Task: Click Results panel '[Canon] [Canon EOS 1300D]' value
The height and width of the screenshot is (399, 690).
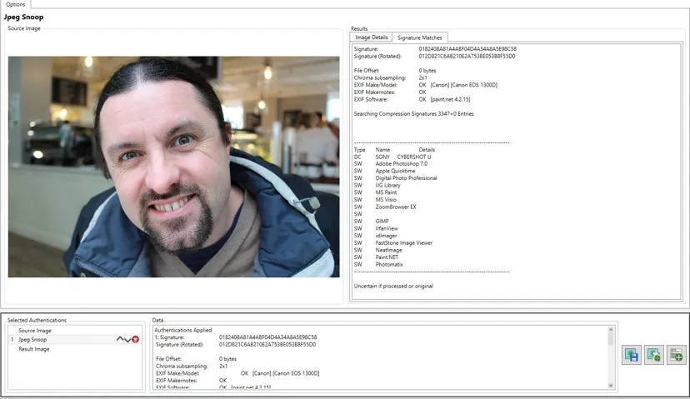Action: click(464, 85)
